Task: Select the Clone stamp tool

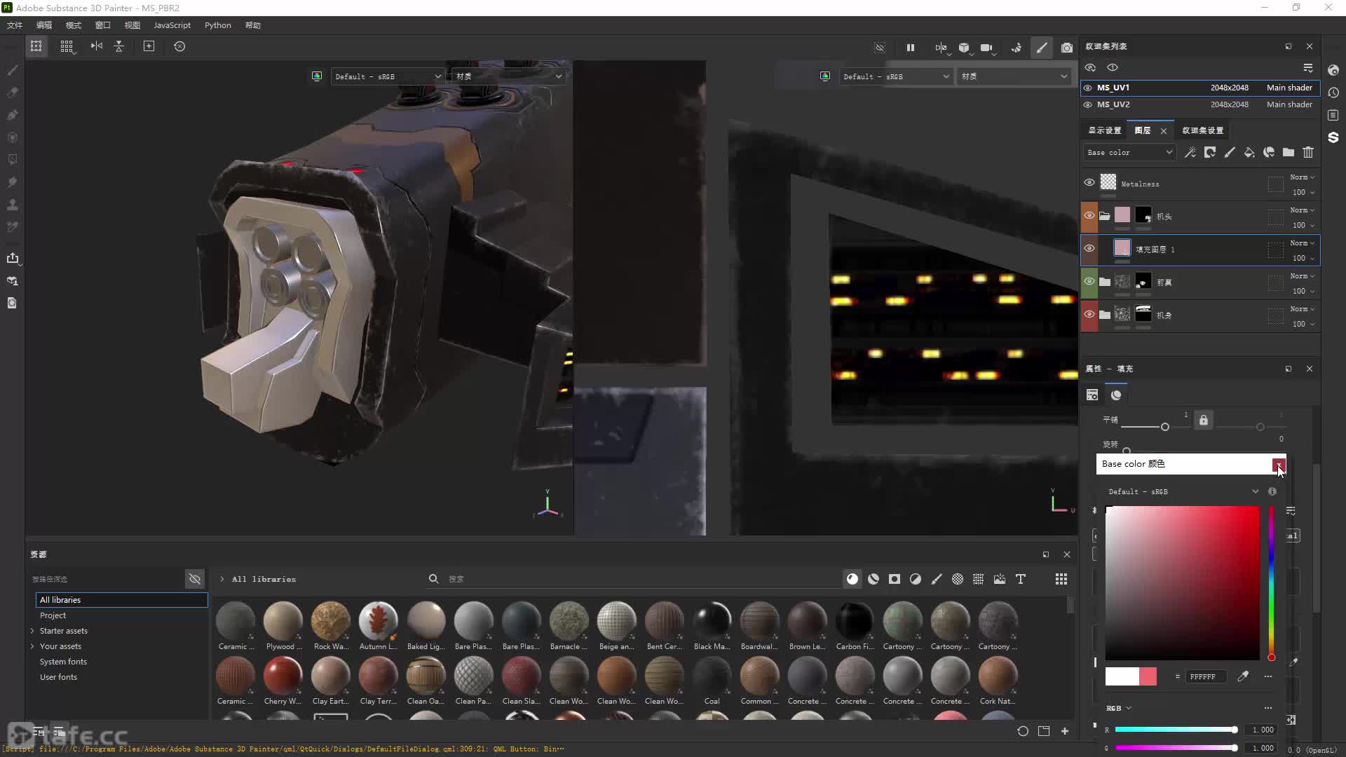Action: [x=12, y=205]
